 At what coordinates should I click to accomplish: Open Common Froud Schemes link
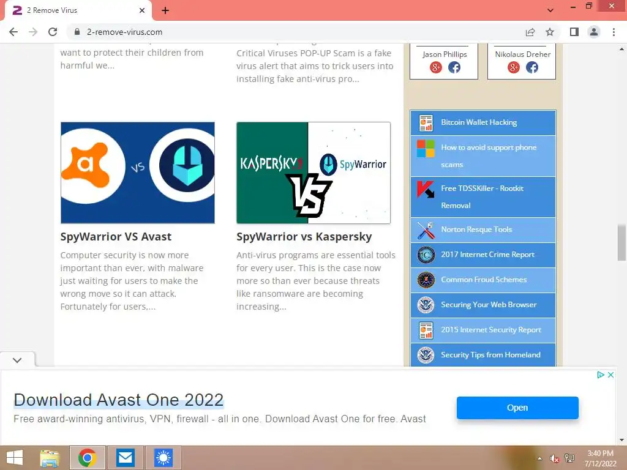pos(484,280)
